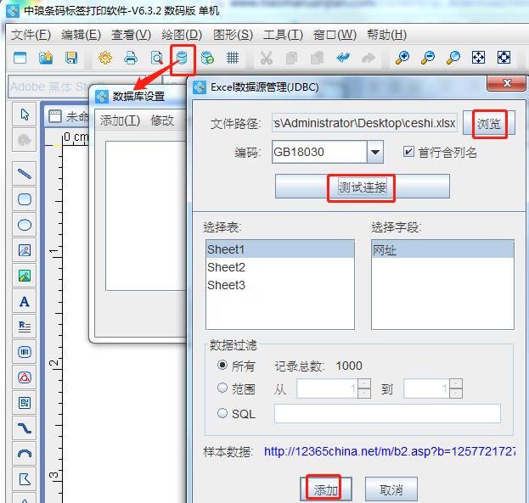Select the rich text paragraph tool
The image size is (529, 503).
click(x=25, y=327)
